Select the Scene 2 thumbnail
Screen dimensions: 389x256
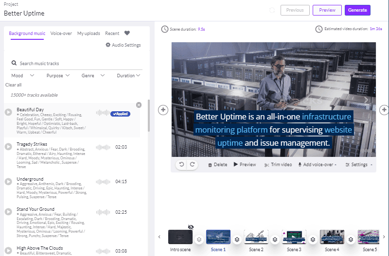(x=256, y=237)
